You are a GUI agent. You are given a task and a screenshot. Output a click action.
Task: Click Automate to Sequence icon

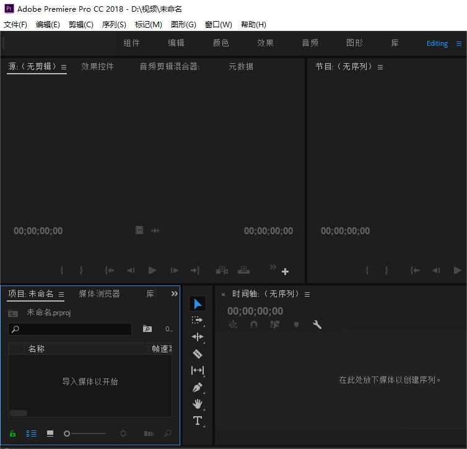pos(149,434)
